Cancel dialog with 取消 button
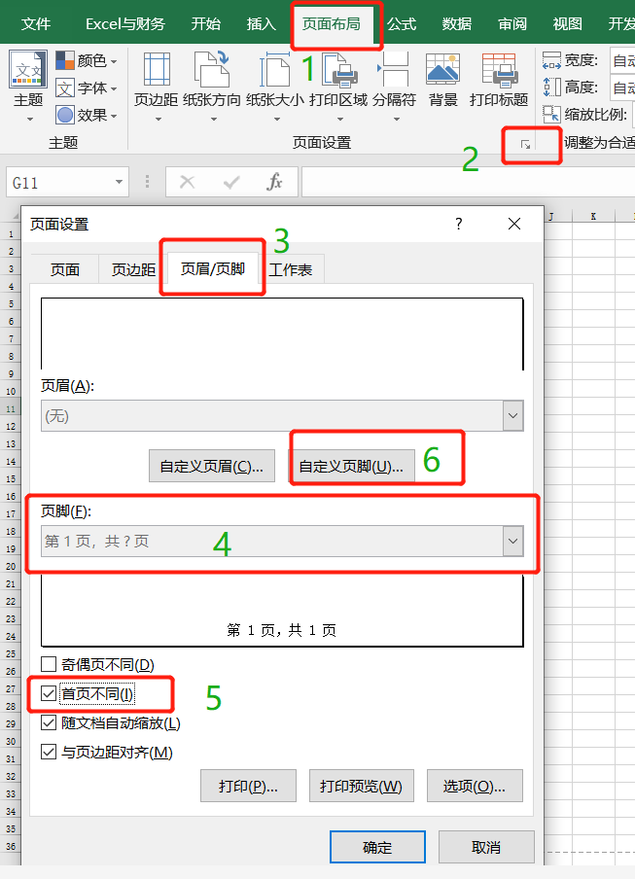This screenshot has width=635, height=879. pos(486,847)
